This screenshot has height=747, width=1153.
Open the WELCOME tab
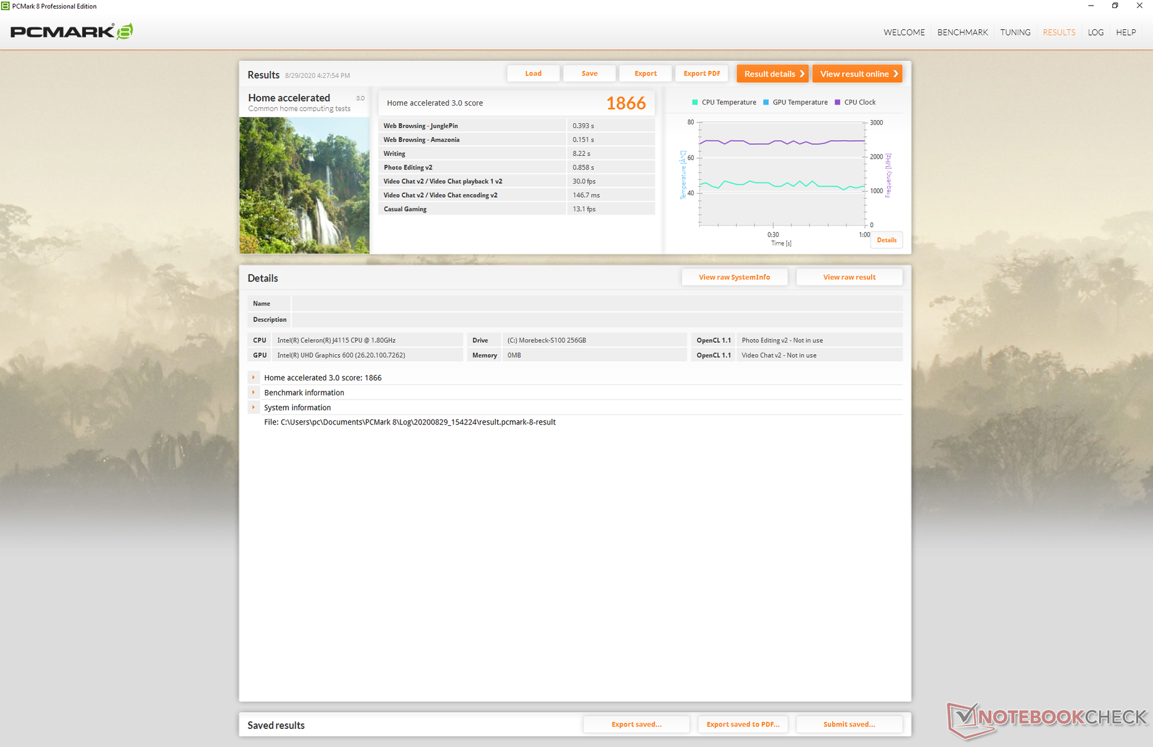(904, 32)
